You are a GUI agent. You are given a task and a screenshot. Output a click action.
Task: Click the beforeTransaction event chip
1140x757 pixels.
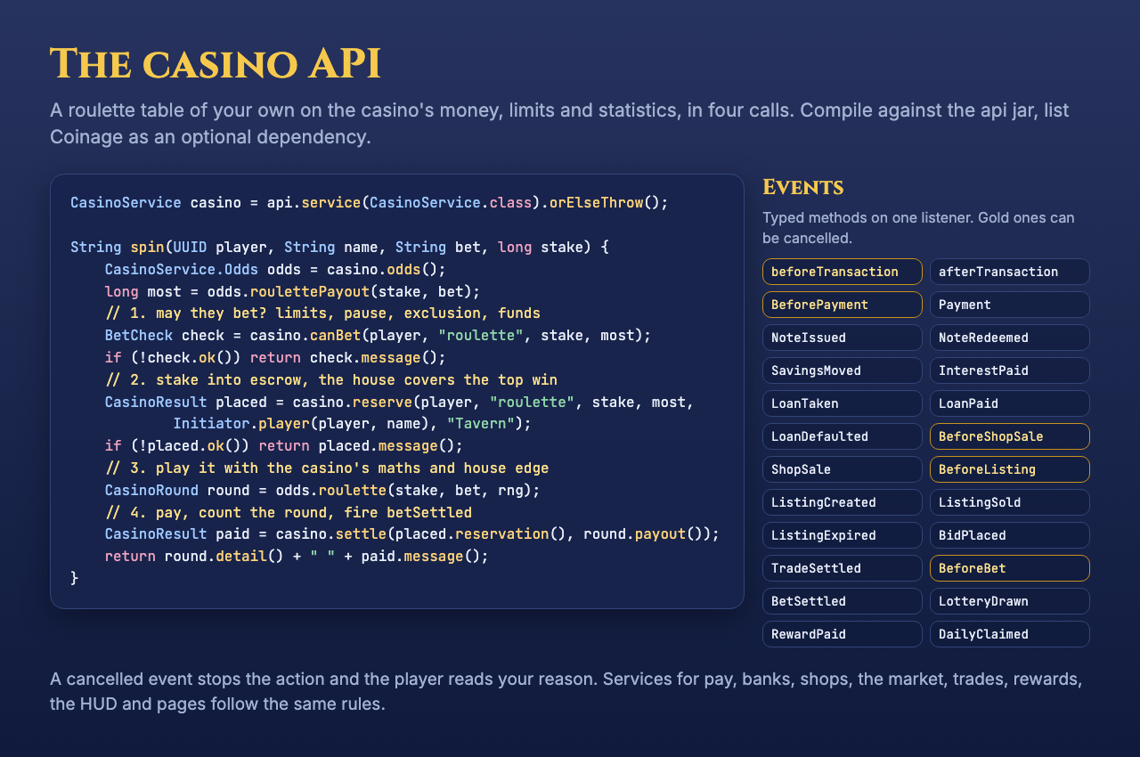click(x=843, y=272)
